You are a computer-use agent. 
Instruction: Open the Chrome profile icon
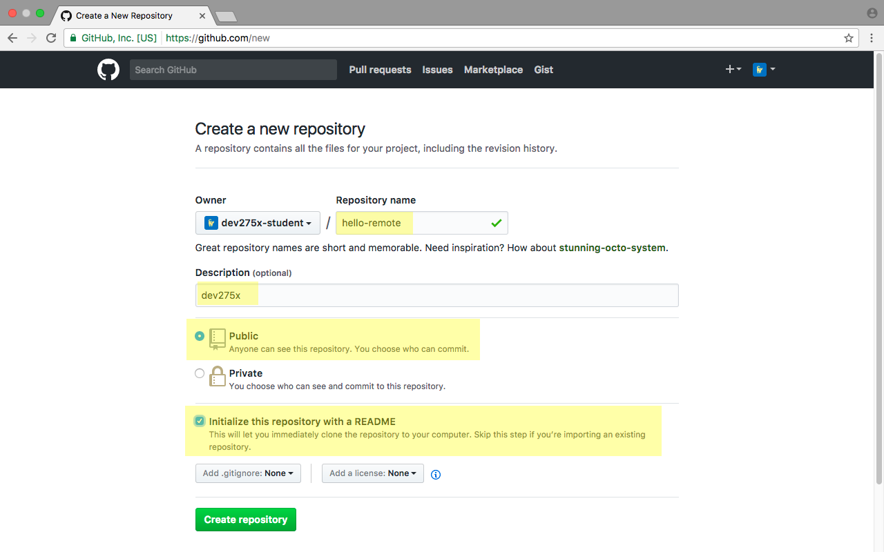click(872, 13)
